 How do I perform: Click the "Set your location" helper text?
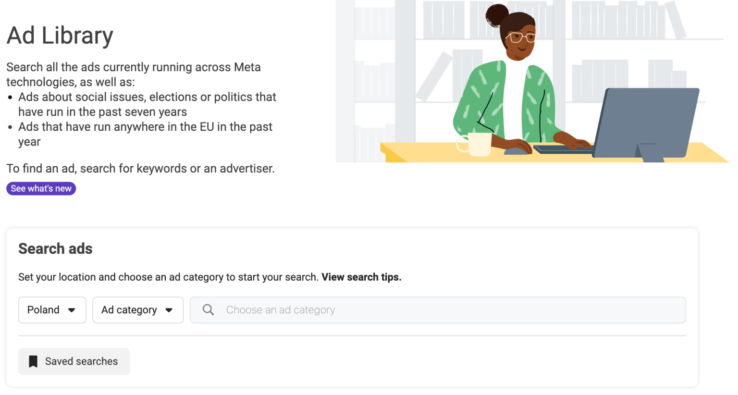click(168, 277)
